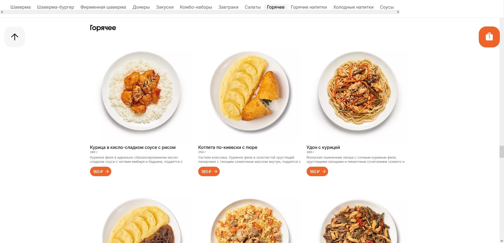Click the scroll-to-top arrow button
504x243 pixels.
(15, 37)
